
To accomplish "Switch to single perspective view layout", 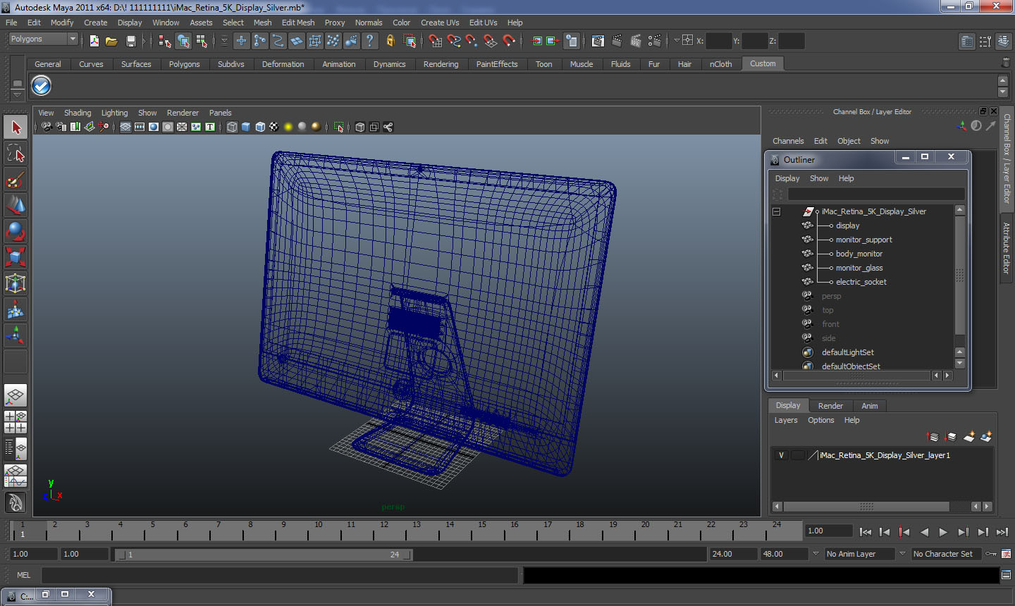I will point(16,395).
